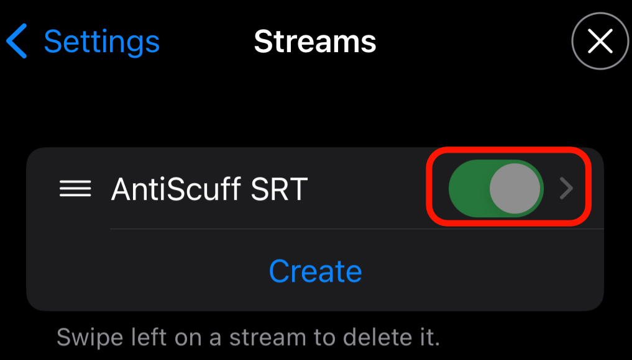Click the green track of the switch

tap(468, 189)
